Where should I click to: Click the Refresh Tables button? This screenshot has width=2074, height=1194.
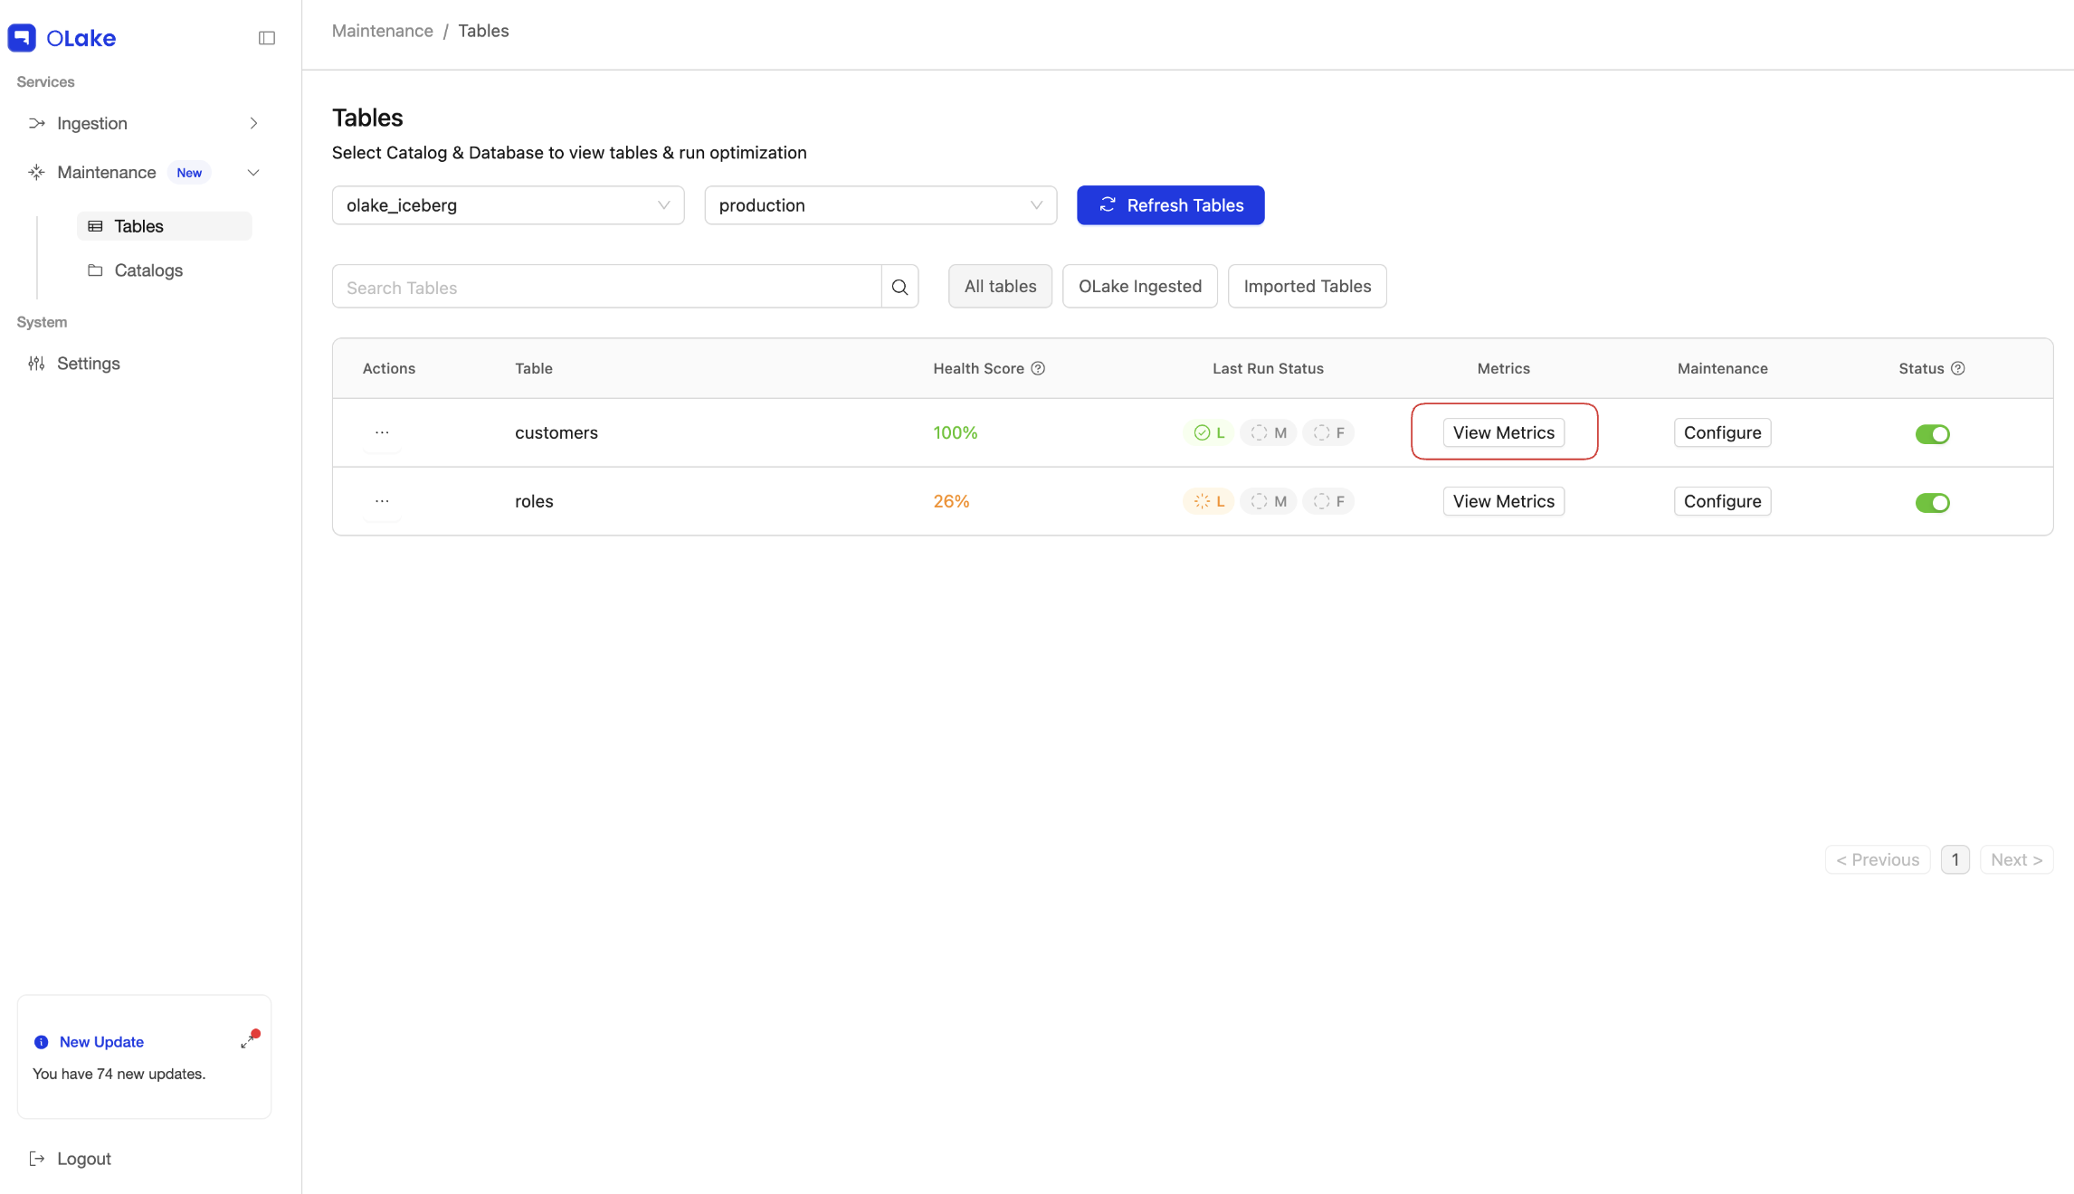tap(1170, 205)
